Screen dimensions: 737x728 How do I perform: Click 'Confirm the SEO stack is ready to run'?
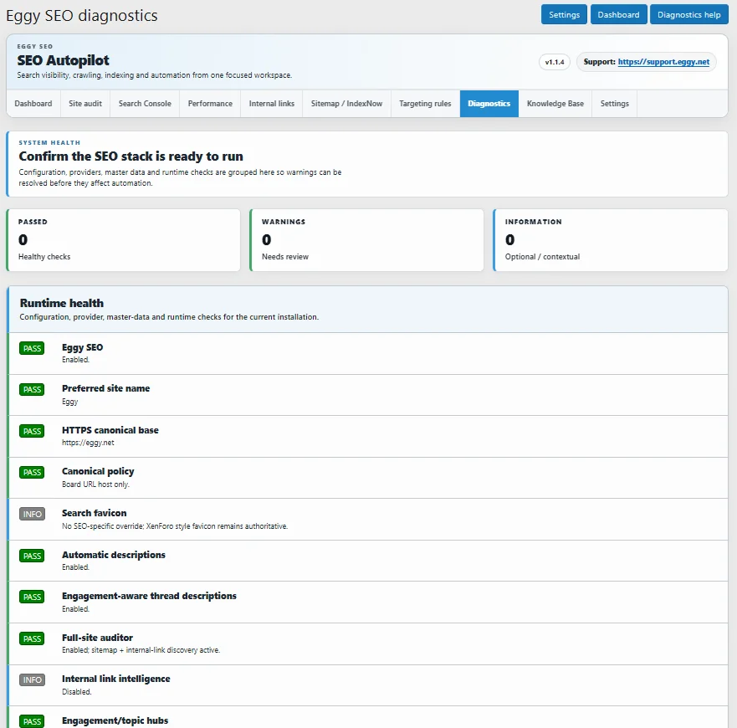click(131, 156)
